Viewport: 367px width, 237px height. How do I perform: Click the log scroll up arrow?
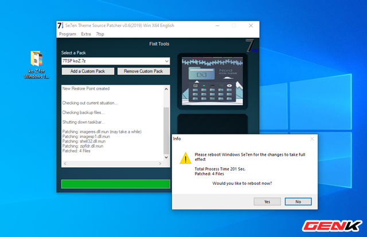[166, 89]
